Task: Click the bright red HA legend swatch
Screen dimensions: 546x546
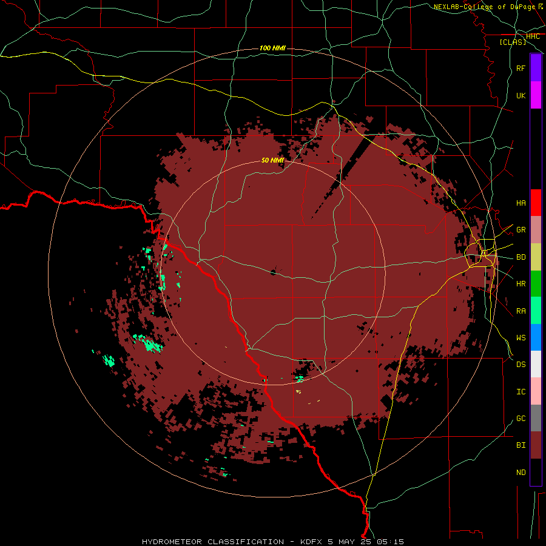Action: click(x=536, y=203)
